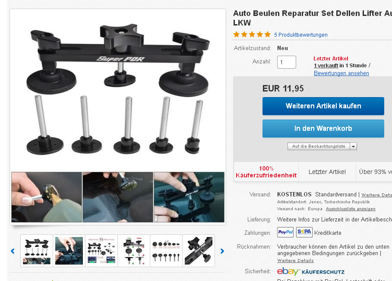This screenshot has height=281, width=392.
Task: Click the PayPal payment icon
Action: pyautogui.click(x=285, y=232)
